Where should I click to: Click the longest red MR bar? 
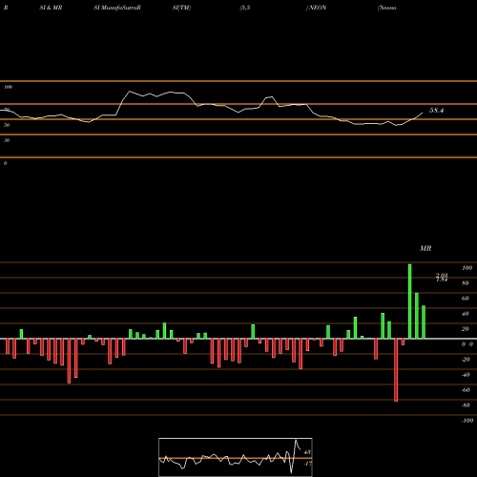tap(396, 370)
